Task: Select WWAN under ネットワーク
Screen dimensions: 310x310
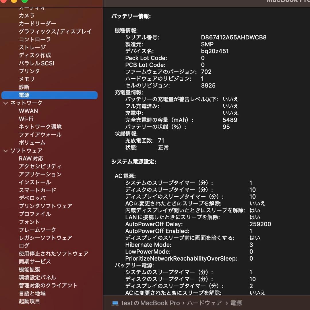Action: [x=28, y=111]
